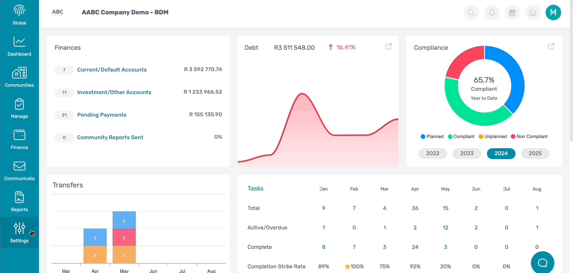Open the M user avatar
This screenshot has width=573, height=273.
click(x=553, y=12)
